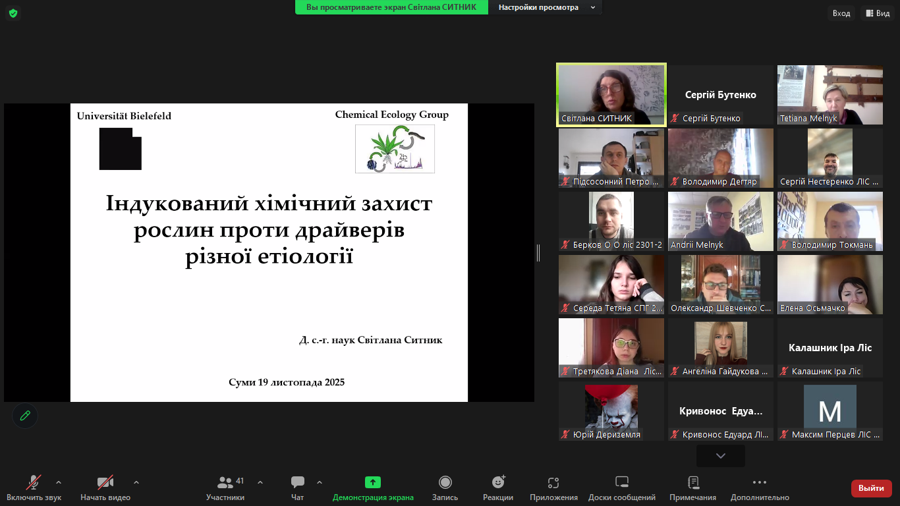Image resolution: width=900 pixels, height=506 pixels.
Task: Click the green encryption shield icon
Action: pyautogui.click(x=13, y=13)
